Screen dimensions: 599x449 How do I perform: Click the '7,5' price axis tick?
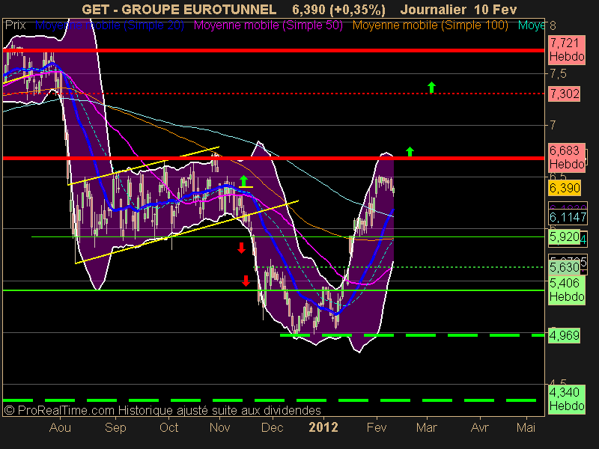coord(558,73)
